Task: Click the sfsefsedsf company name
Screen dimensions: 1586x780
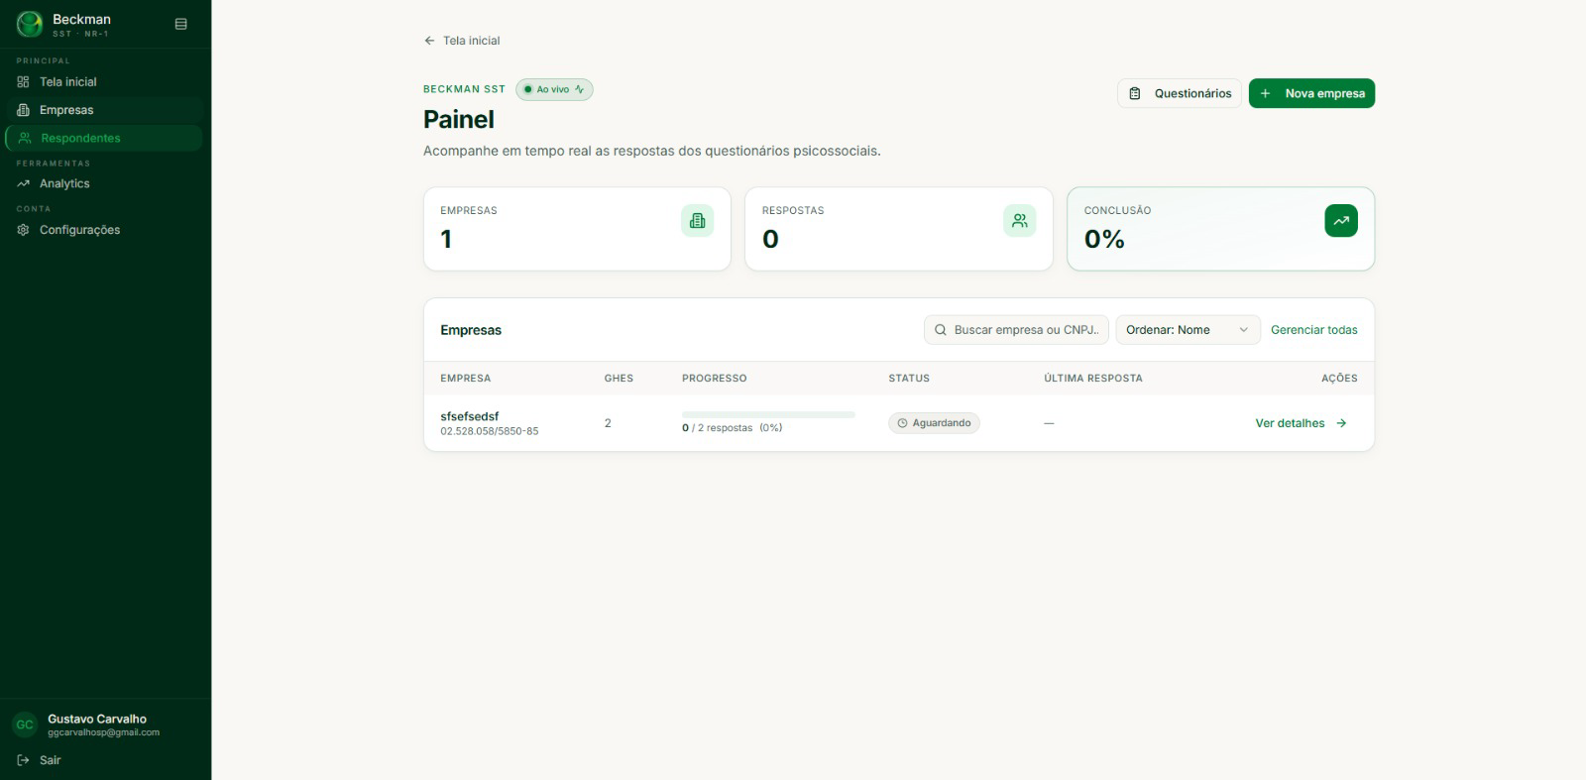Action: pos(470,416)
